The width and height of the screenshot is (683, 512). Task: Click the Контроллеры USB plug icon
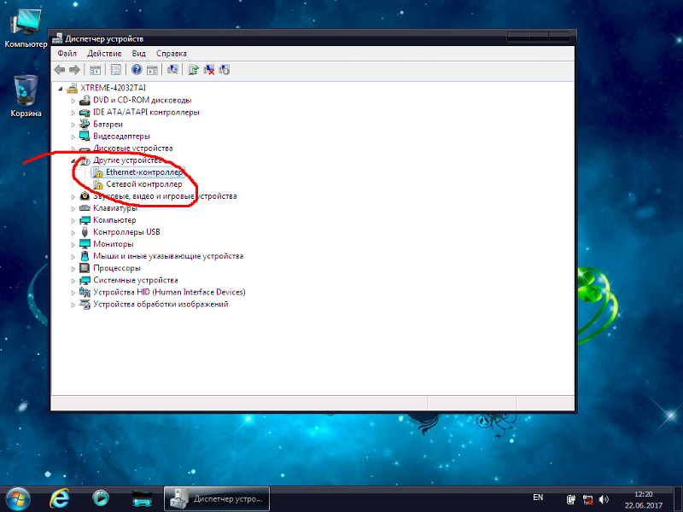click(x=85, y=232)
